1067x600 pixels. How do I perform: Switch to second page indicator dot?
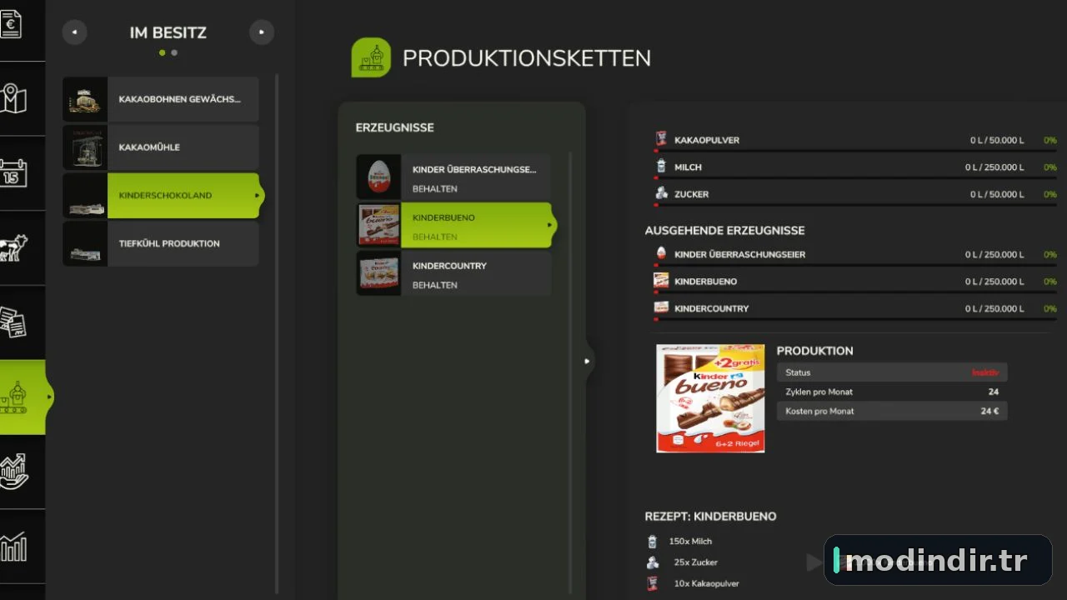tap(174, 52)
